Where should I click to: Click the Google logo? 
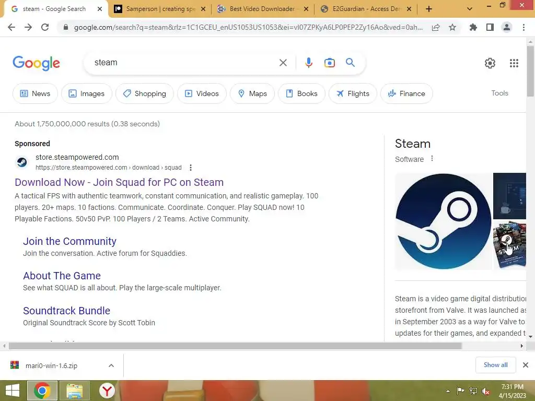click(37, 63)
